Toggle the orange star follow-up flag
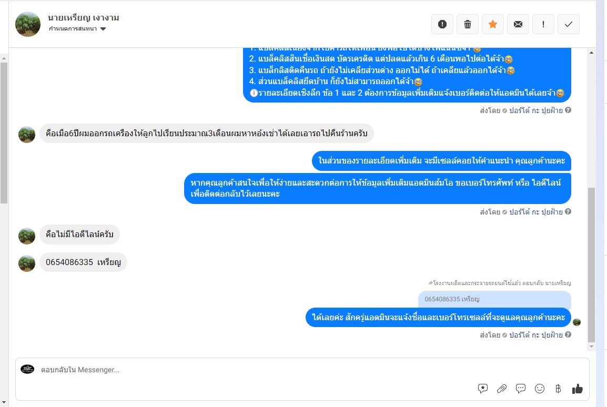The image size is (607, 407). (x=493, y=24)
